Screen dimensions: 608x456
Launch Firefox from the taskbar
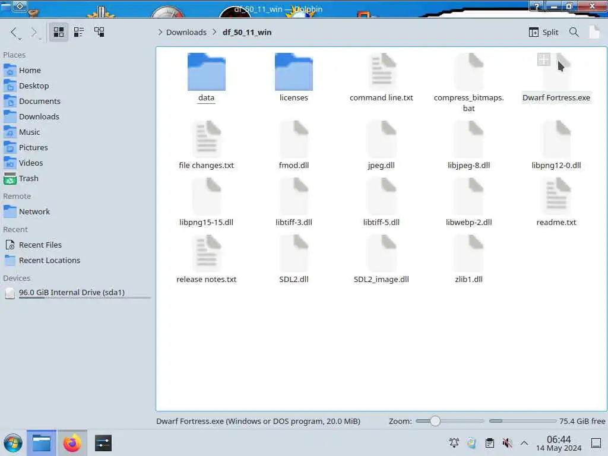[72, 443]
